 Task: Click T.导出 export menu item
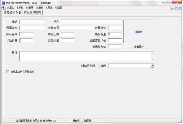click(x=49, y=8)
